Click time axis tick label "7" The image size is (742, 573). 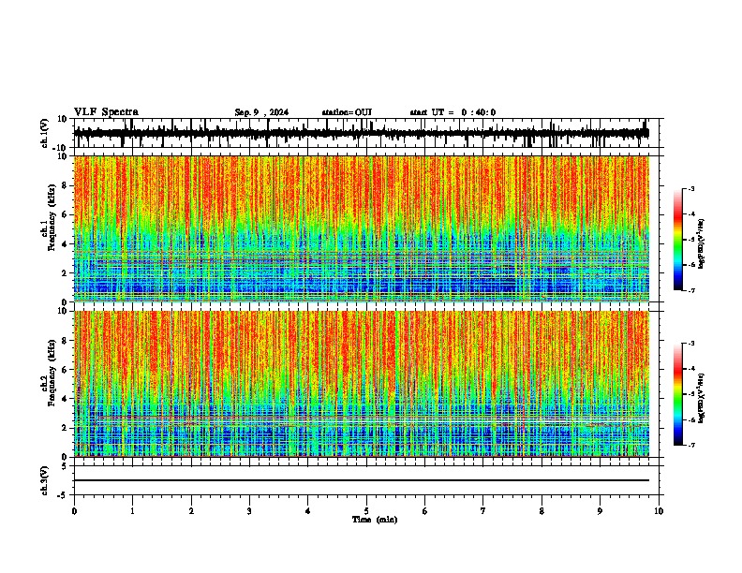(x=483, y=511)
